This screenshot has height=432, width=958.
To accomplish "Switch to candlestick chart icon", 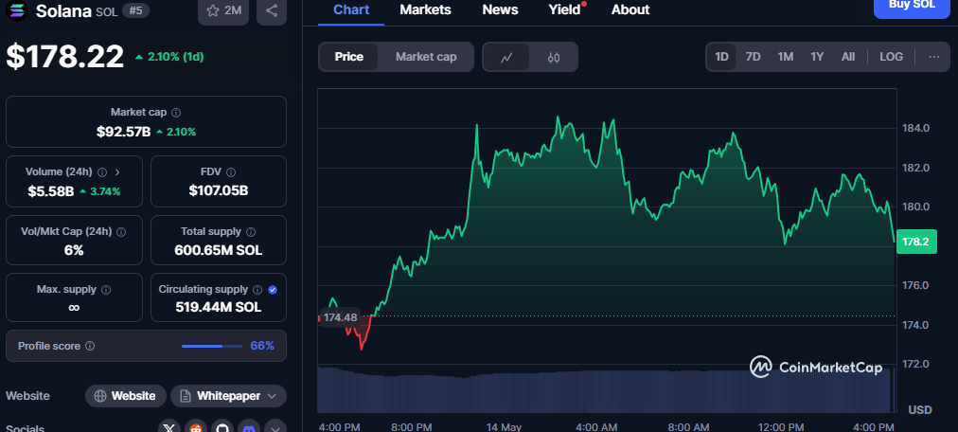I will tap(554, 58).
